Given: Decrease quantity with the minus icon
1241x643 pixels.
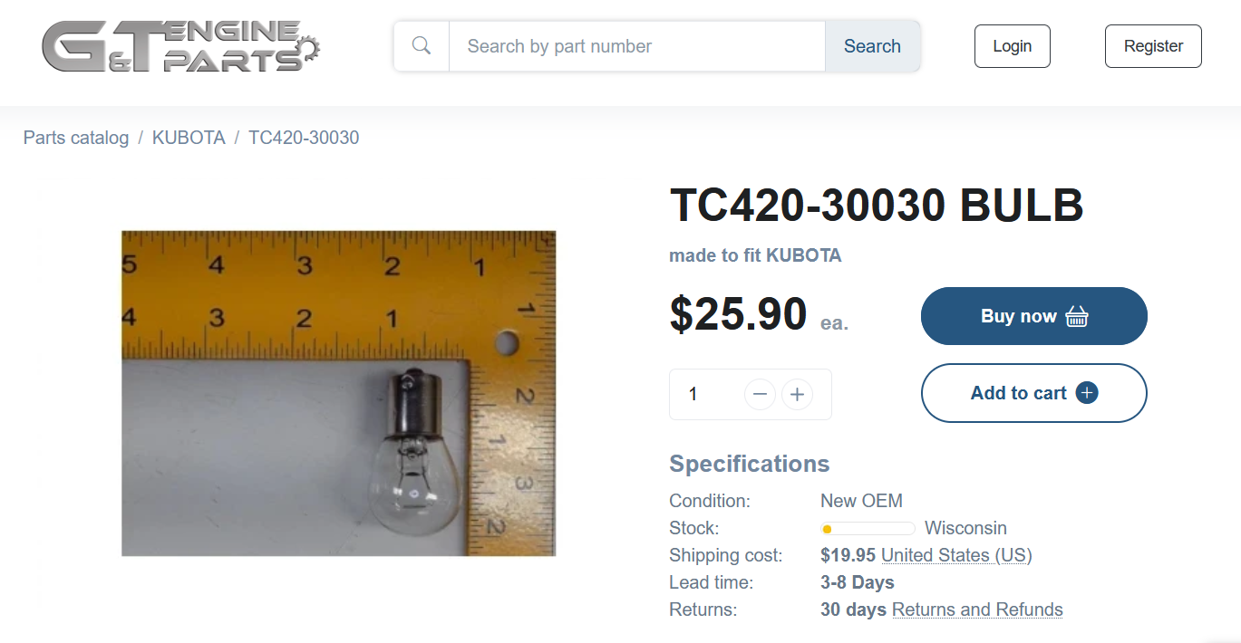Looking at the screenshot, I should [760, 395].
